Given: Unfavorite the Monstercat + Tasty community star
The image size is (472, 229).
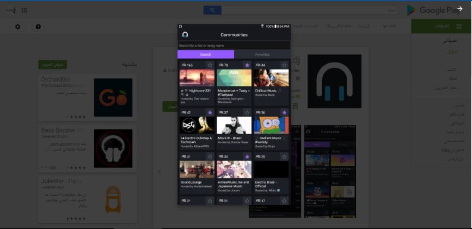Looking at the screenshot, I should tap(247, 65).
